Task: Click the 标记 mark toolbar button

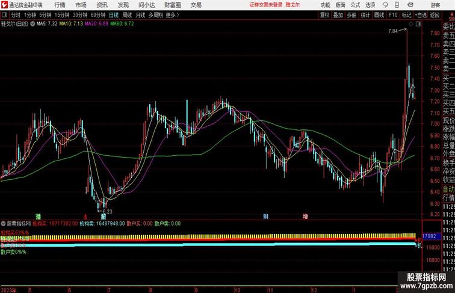Action: [406, 15]
